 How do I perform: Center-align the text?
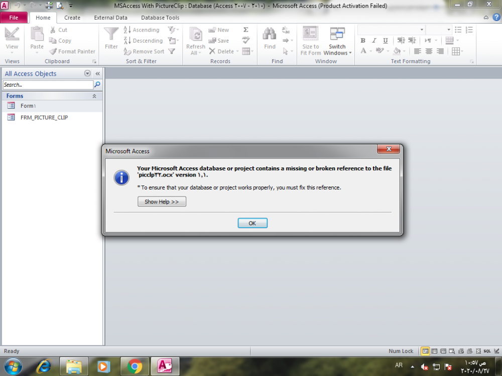click(429, 51)
